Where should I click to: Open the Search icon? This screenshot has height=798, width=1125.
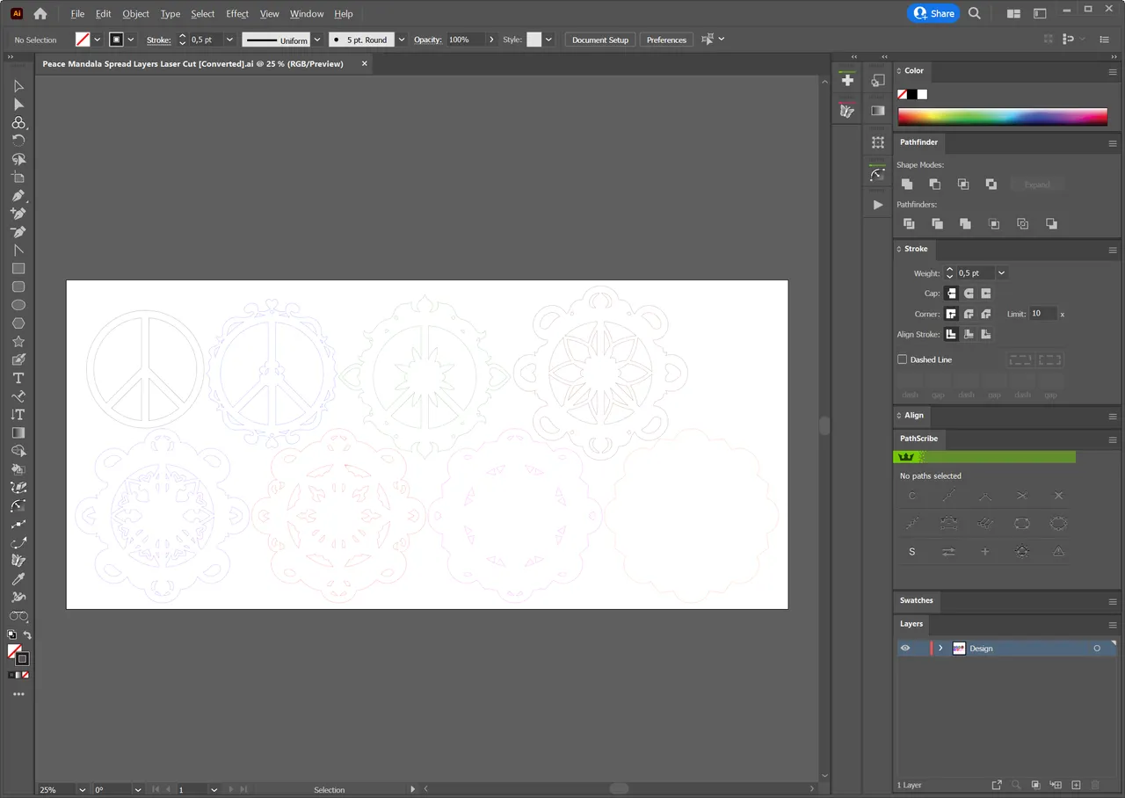point(975,13)
